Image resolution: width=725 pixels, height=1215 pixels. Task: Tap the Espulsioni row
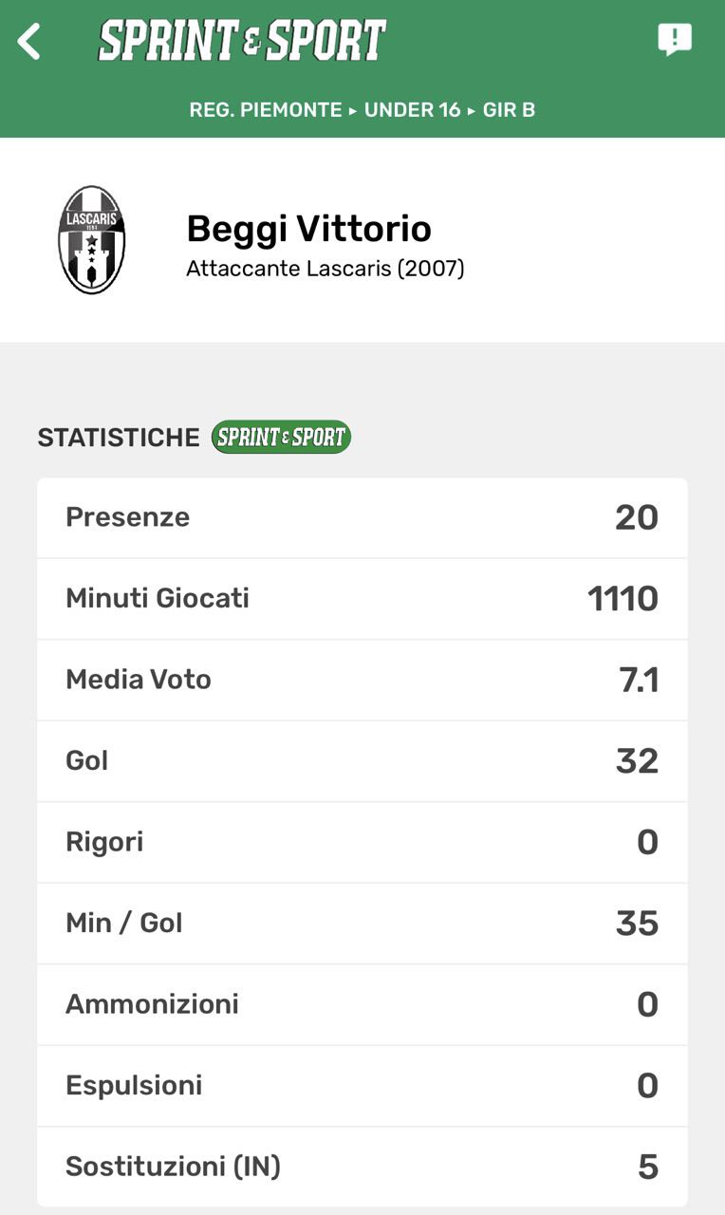tap(362, 1086)
